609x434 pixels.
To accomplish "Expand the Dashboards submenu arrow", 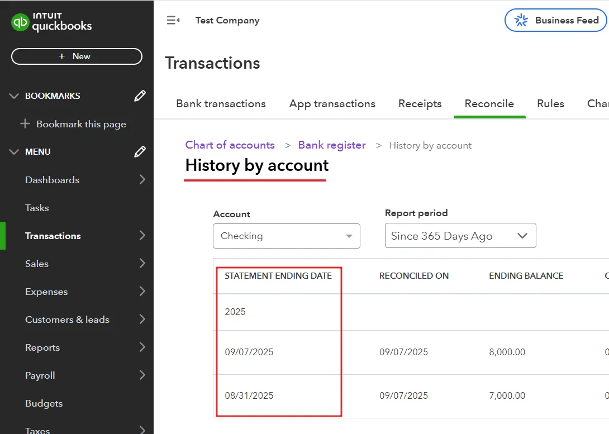I will (x=142, y=180).
